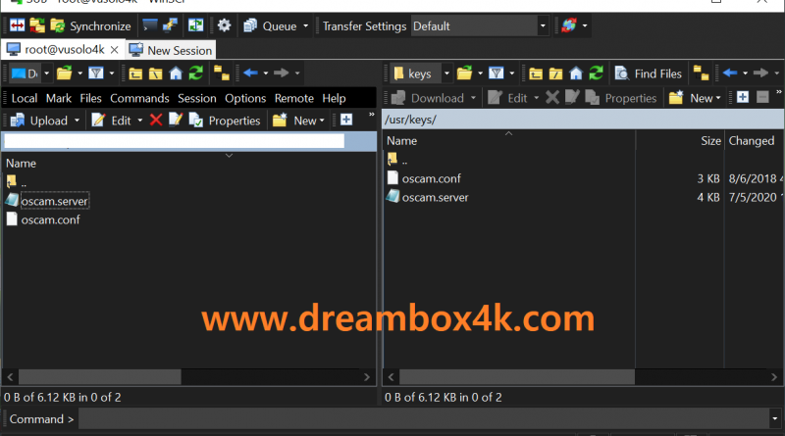Click the remote plus select-files icon
The height and width of the screenshot is (436, 785).
tap(743, 97)
